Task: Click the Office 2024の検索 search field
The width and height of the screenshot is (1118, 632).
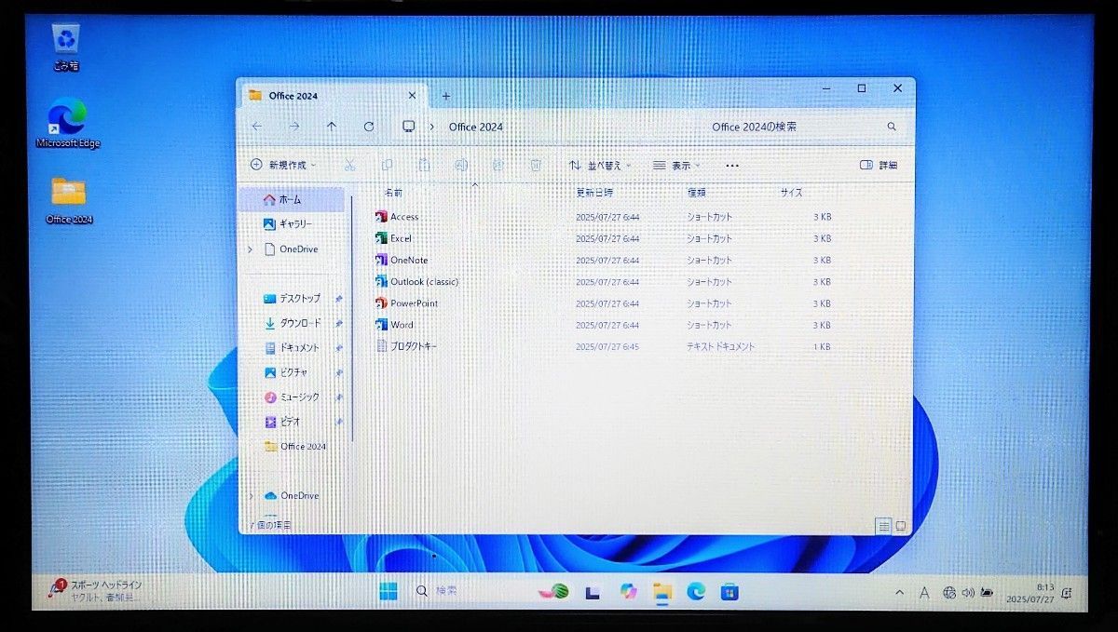Action: point(805,127)
